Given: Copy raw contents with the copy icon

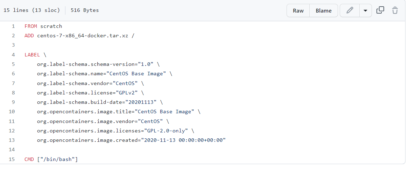Looking at the screenshot, I should (380, 10).
